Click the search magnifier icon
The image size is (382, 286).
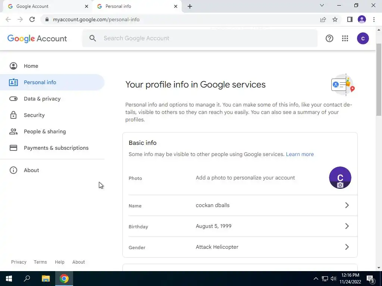pos(93,38)
